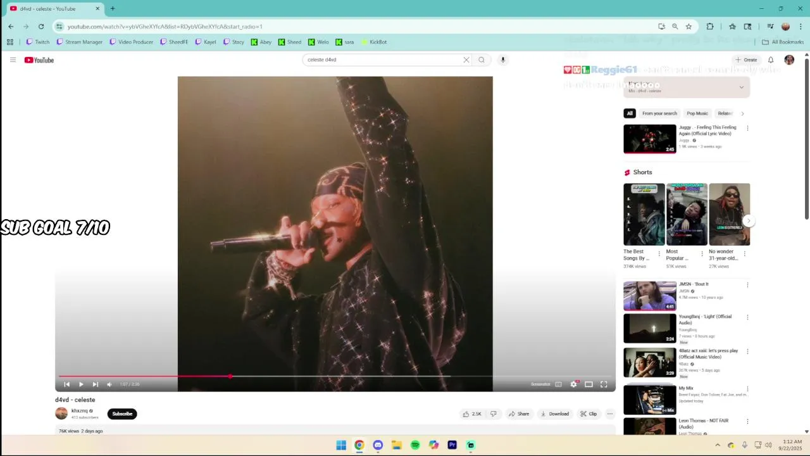Screen dimensions: 810x456
Task: Switch player to theater mode
Action: [589, 384]
